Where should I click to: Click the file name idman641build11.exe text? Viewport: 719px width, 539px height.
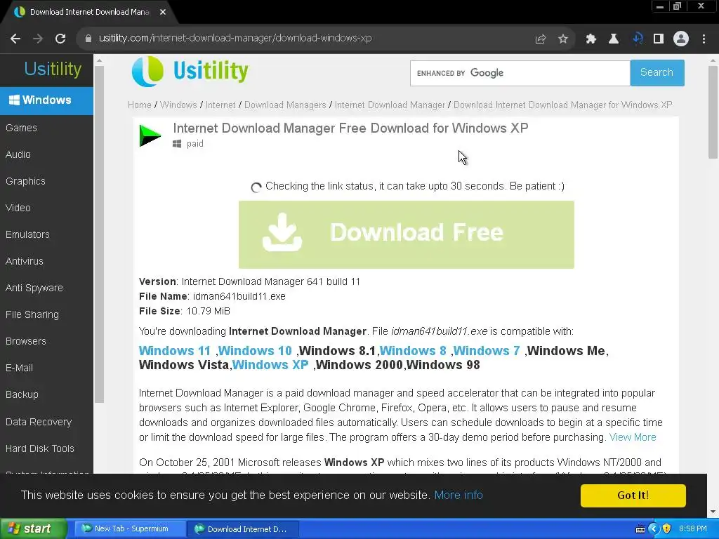[239, 297]
